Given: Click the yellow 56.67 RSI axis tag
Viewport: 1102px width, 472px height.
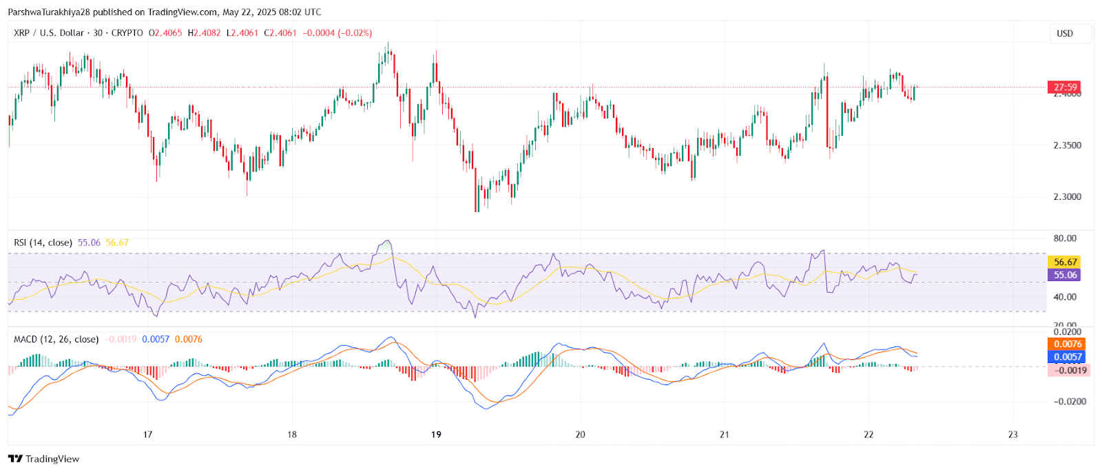Looking at the screenshot, I should (1065, 262).
